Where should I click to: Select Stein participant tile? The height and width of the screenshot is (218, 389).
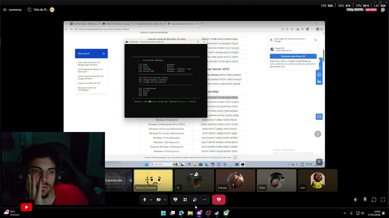(x=277, y=180)
